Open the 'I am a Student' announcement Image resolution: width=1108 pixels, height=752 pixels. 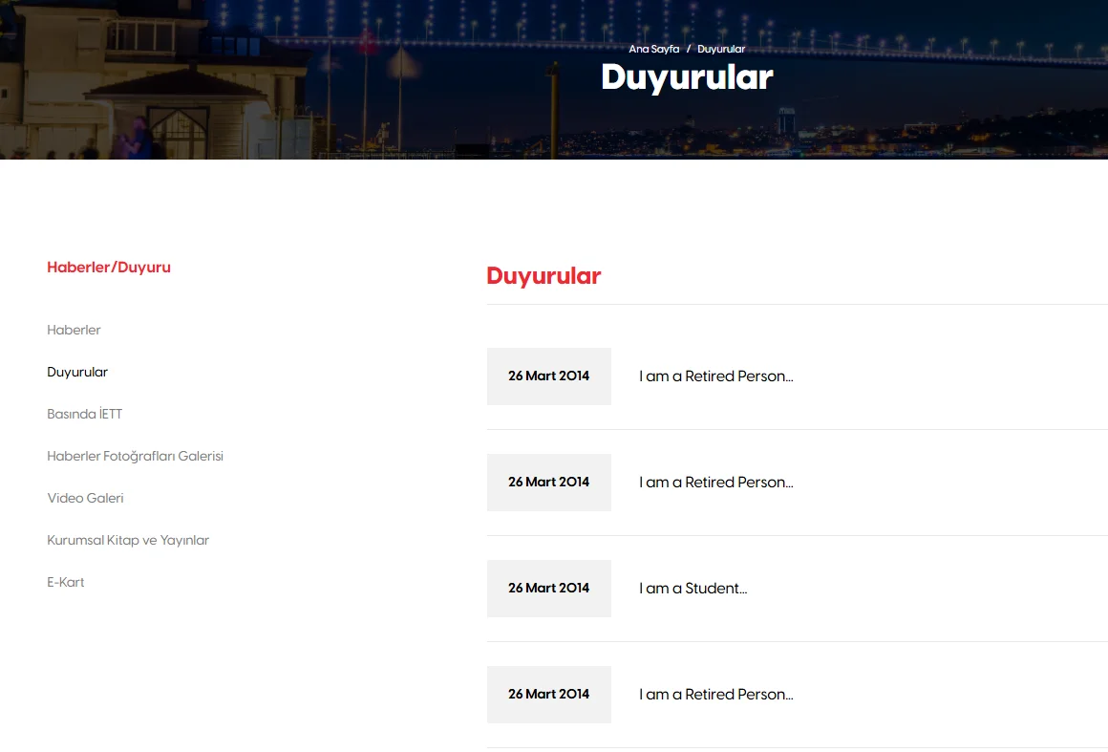692,588
